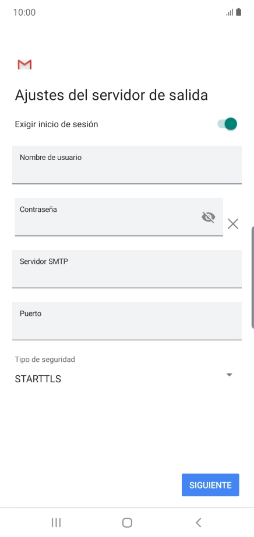Screen dimensions: 254x537
Task: Tap the battery status icon
Action: [239, 12]
